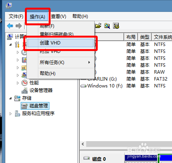Image resolution: width=172 pixels, height=163 pixels.
Task: Open the 所有任务(K) submenu arrow
Action: [x=89, y=63]
